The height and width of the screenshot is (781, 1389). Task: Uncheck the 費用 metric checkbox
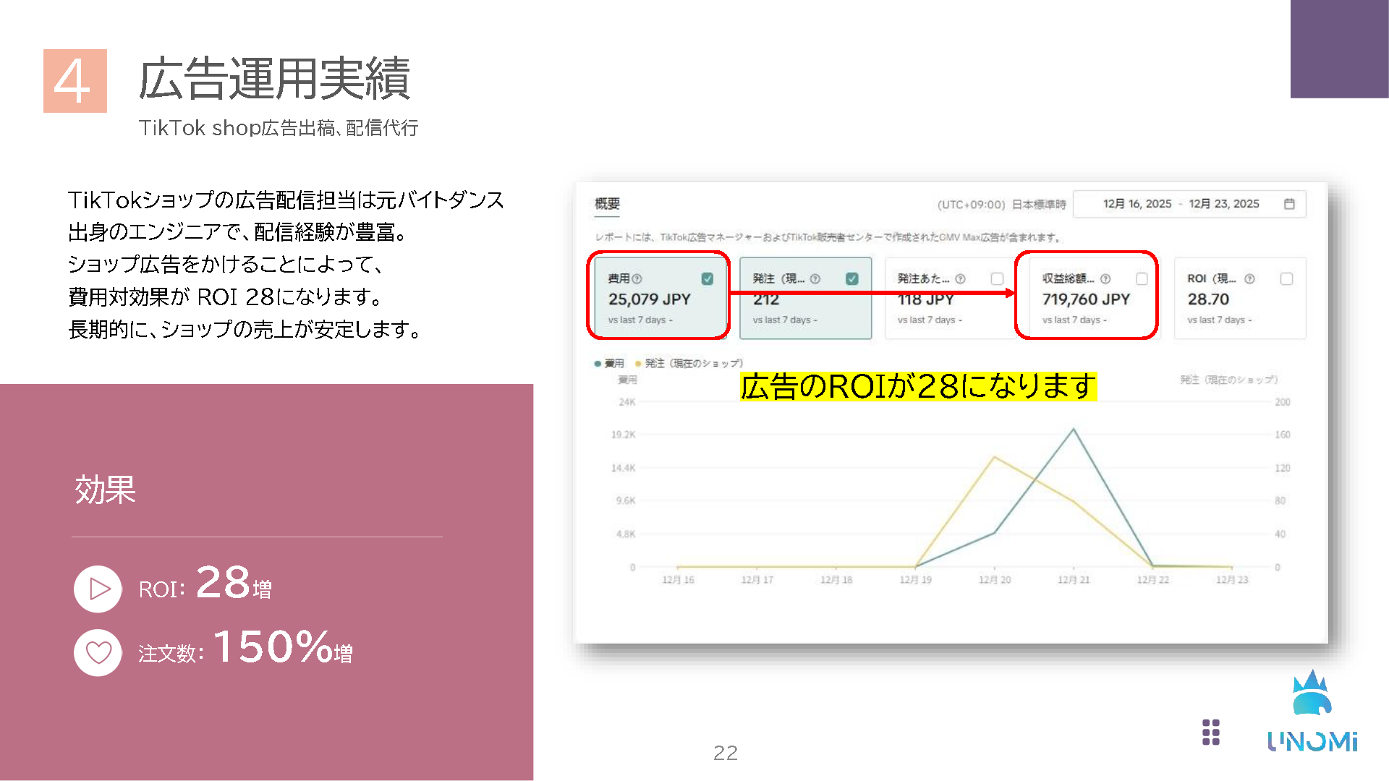708,277
